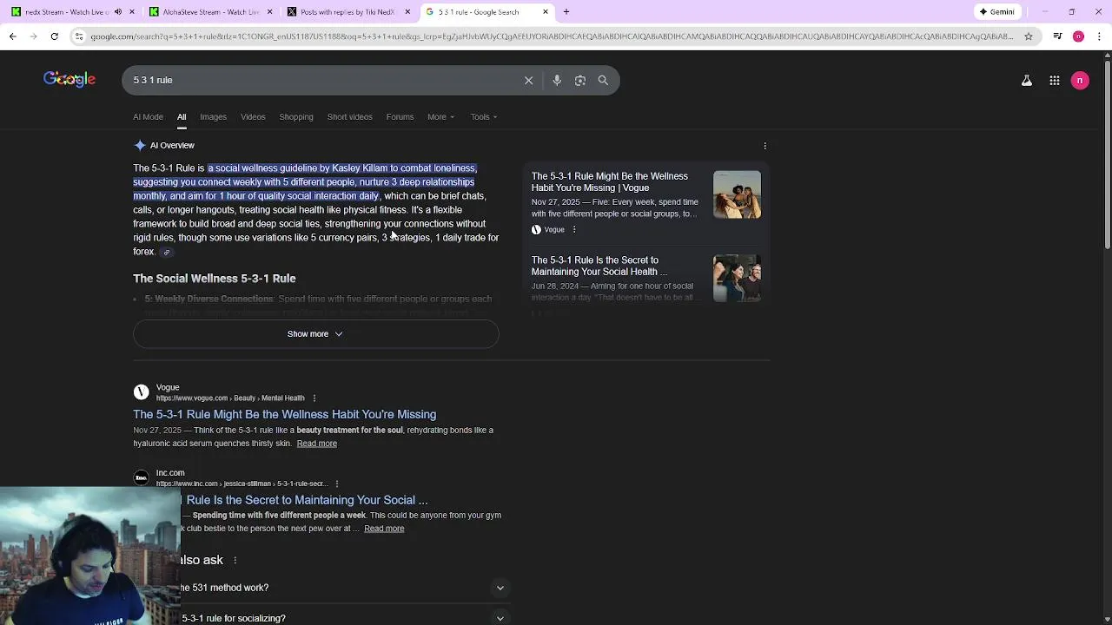This screenshot has width=1112, height=625.
Task: Open Google Lens image search
Action: 580,80
